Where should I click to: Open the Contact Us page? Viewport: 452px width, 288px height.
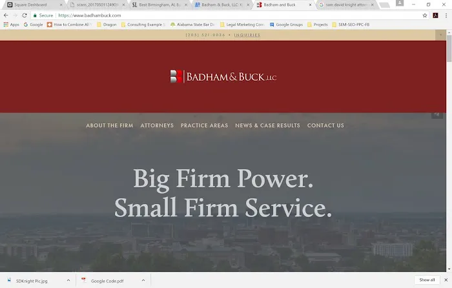(325, 125)
